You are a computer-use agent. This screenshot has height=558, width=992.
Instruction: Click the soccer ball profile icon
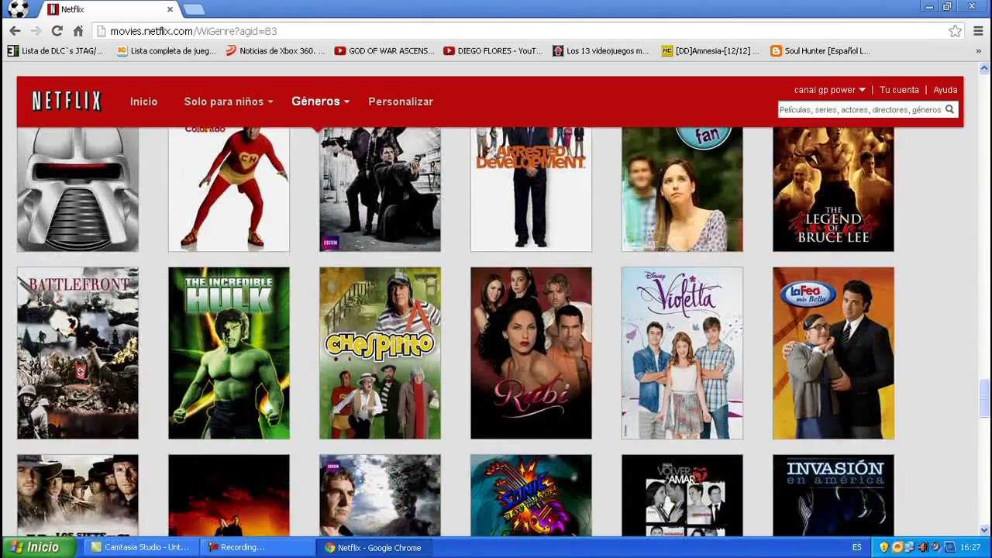[x=18, y=9]
